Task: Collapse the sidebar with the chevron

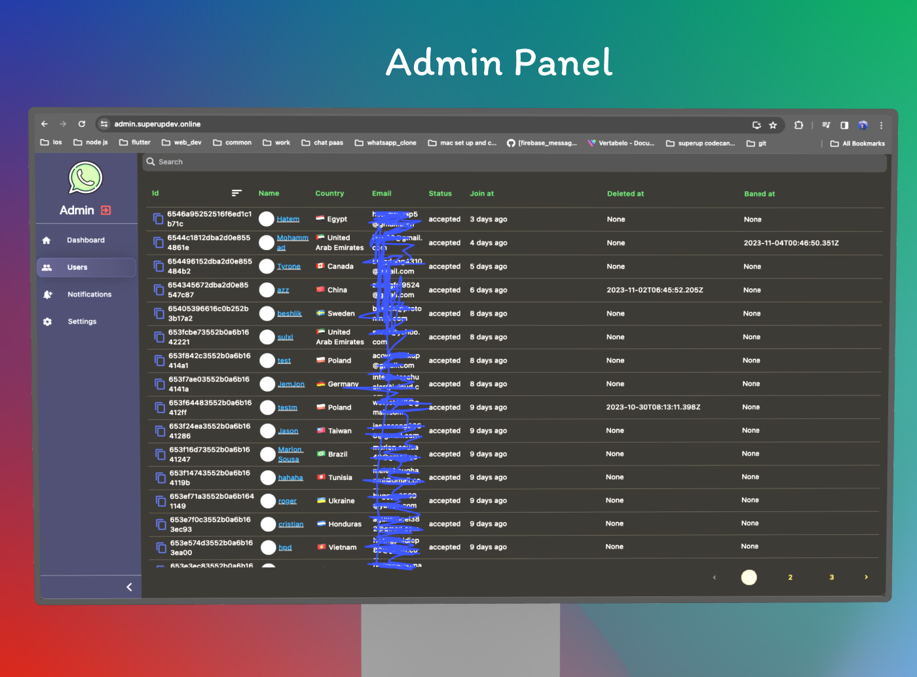Action: pyautogui.click(x=129, y=587)
